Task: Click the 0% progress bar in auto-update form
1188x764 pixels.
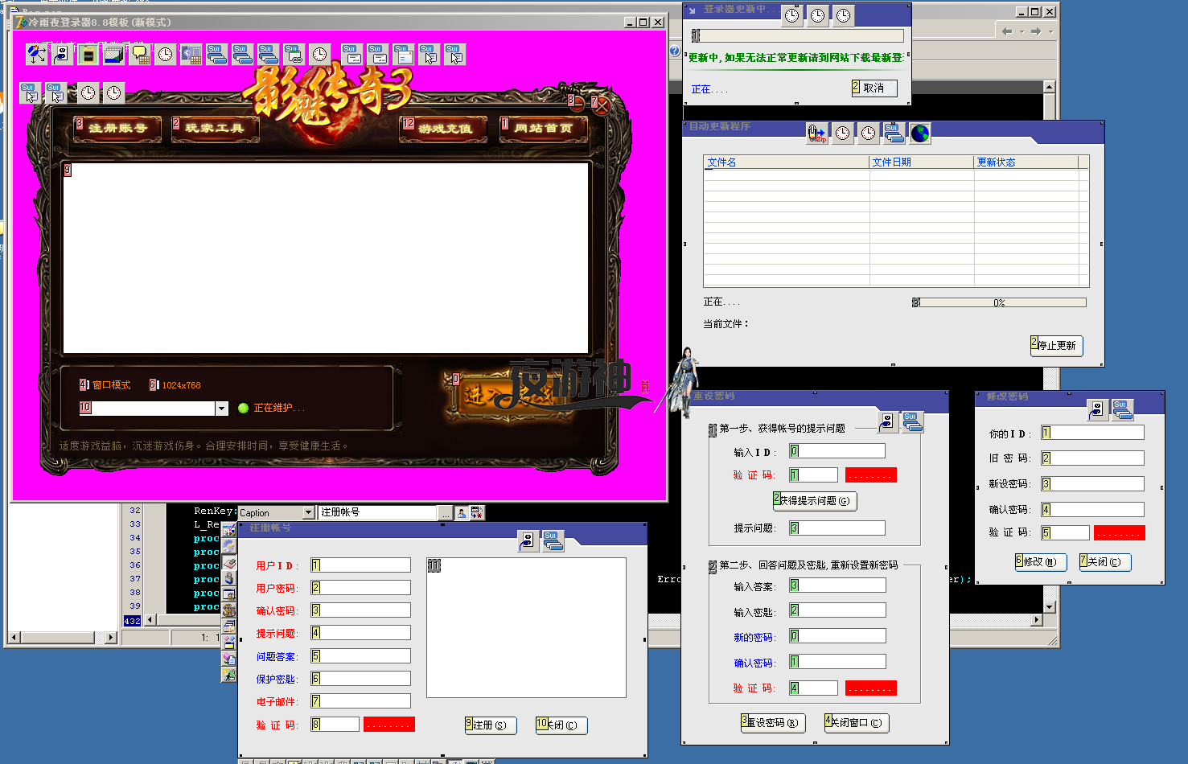Action: pyautogui.click(x=999, y=303)
